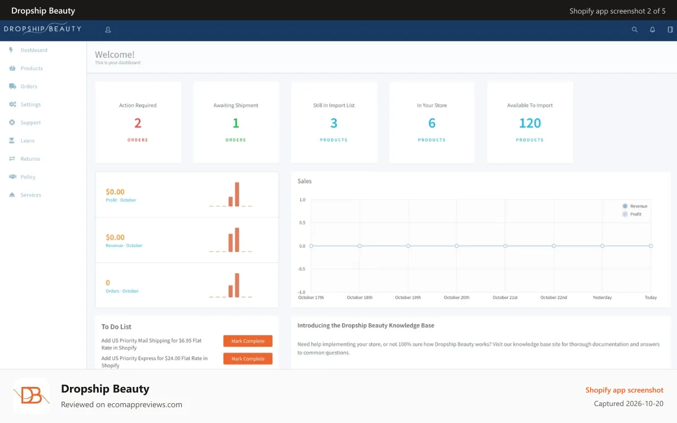Click the Reviewed on ecomappreviews.com text
The height and width of the screenshot is (423, 677).
coord(121,404)
